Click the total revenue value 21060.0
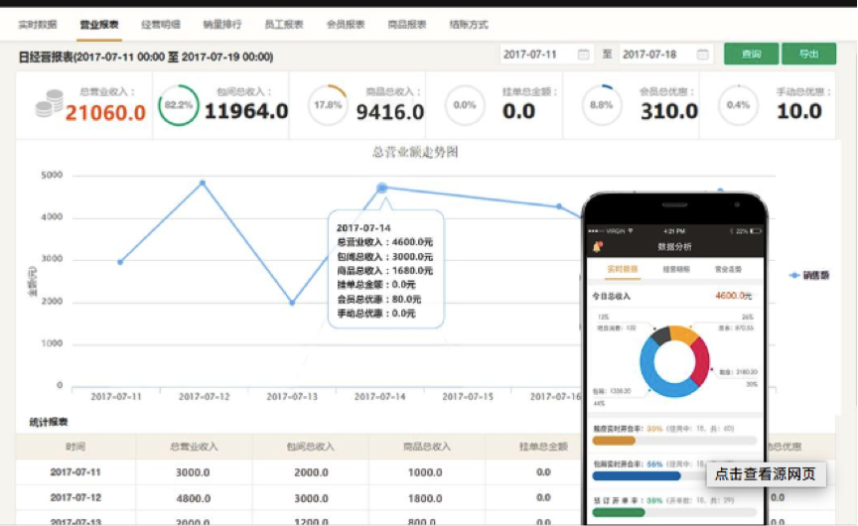 (x=105, y=113)
